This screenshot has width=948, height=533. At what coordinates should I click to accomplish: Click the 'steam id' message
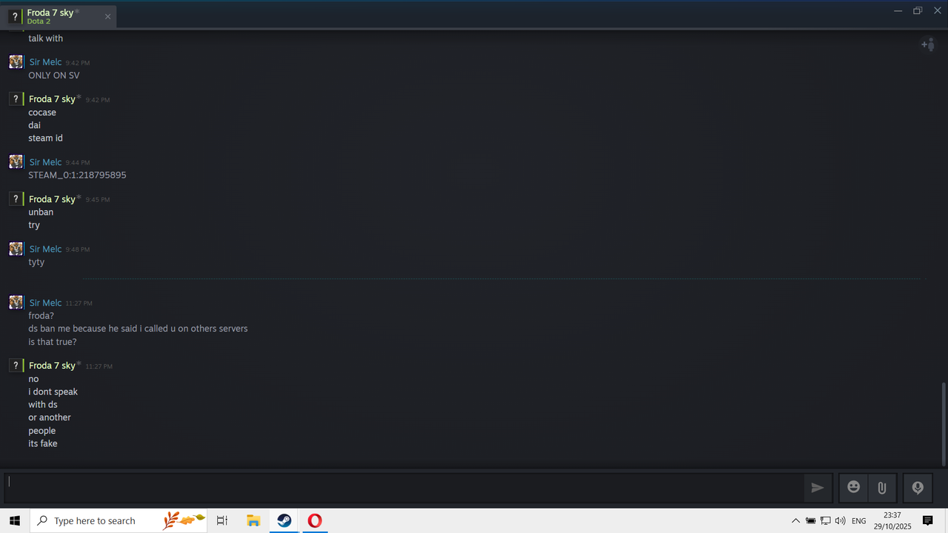coord(45,138)
